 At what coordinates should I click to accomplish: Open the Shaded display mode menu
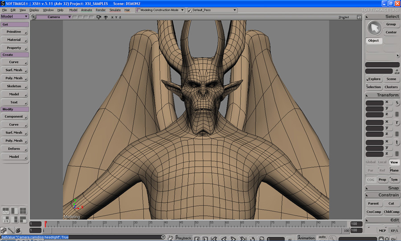(x=344, y=17)
